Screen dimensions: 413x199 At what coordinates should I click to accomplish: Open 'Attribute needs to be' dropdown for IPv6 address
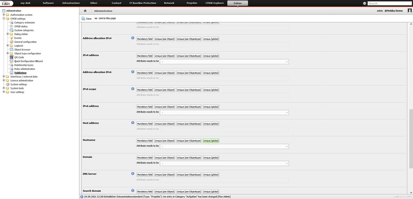pyautogui.click(x=224, y=113)
